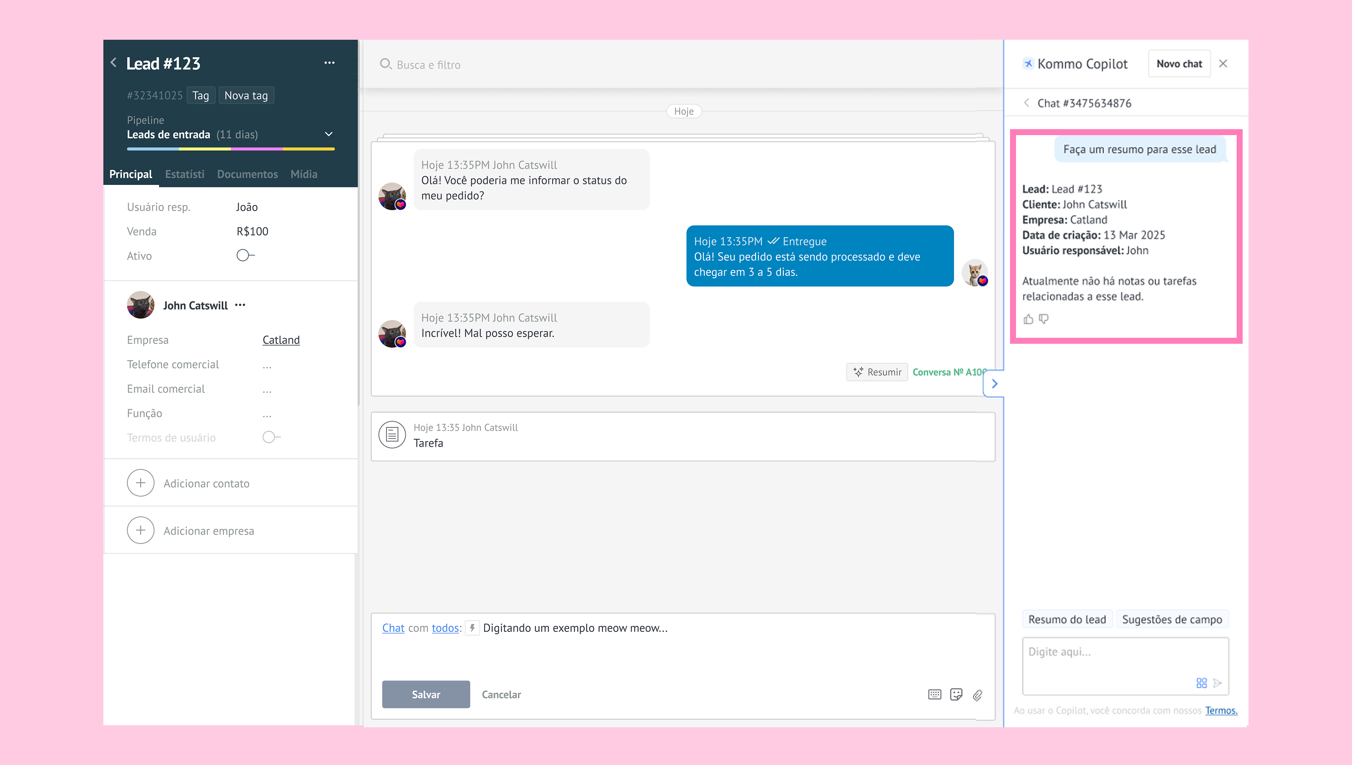Edit Usuário resp. value João
Viewport: 1352px width, 765px height.
pos(247,207)
